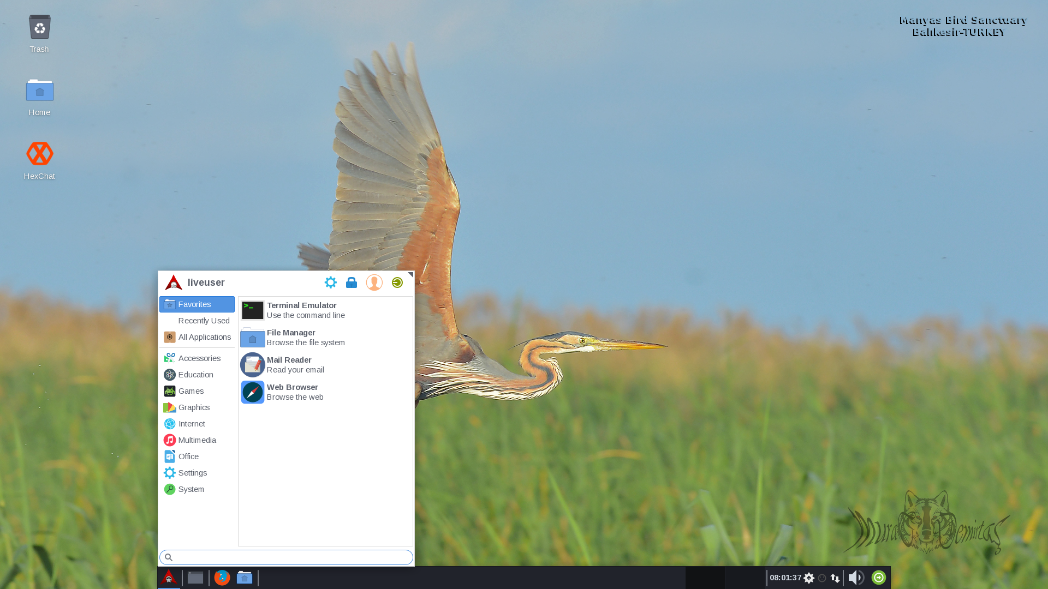Screen dimensions: 1048x589
Task: Open the Multimedia category
Action: point(197,440)
